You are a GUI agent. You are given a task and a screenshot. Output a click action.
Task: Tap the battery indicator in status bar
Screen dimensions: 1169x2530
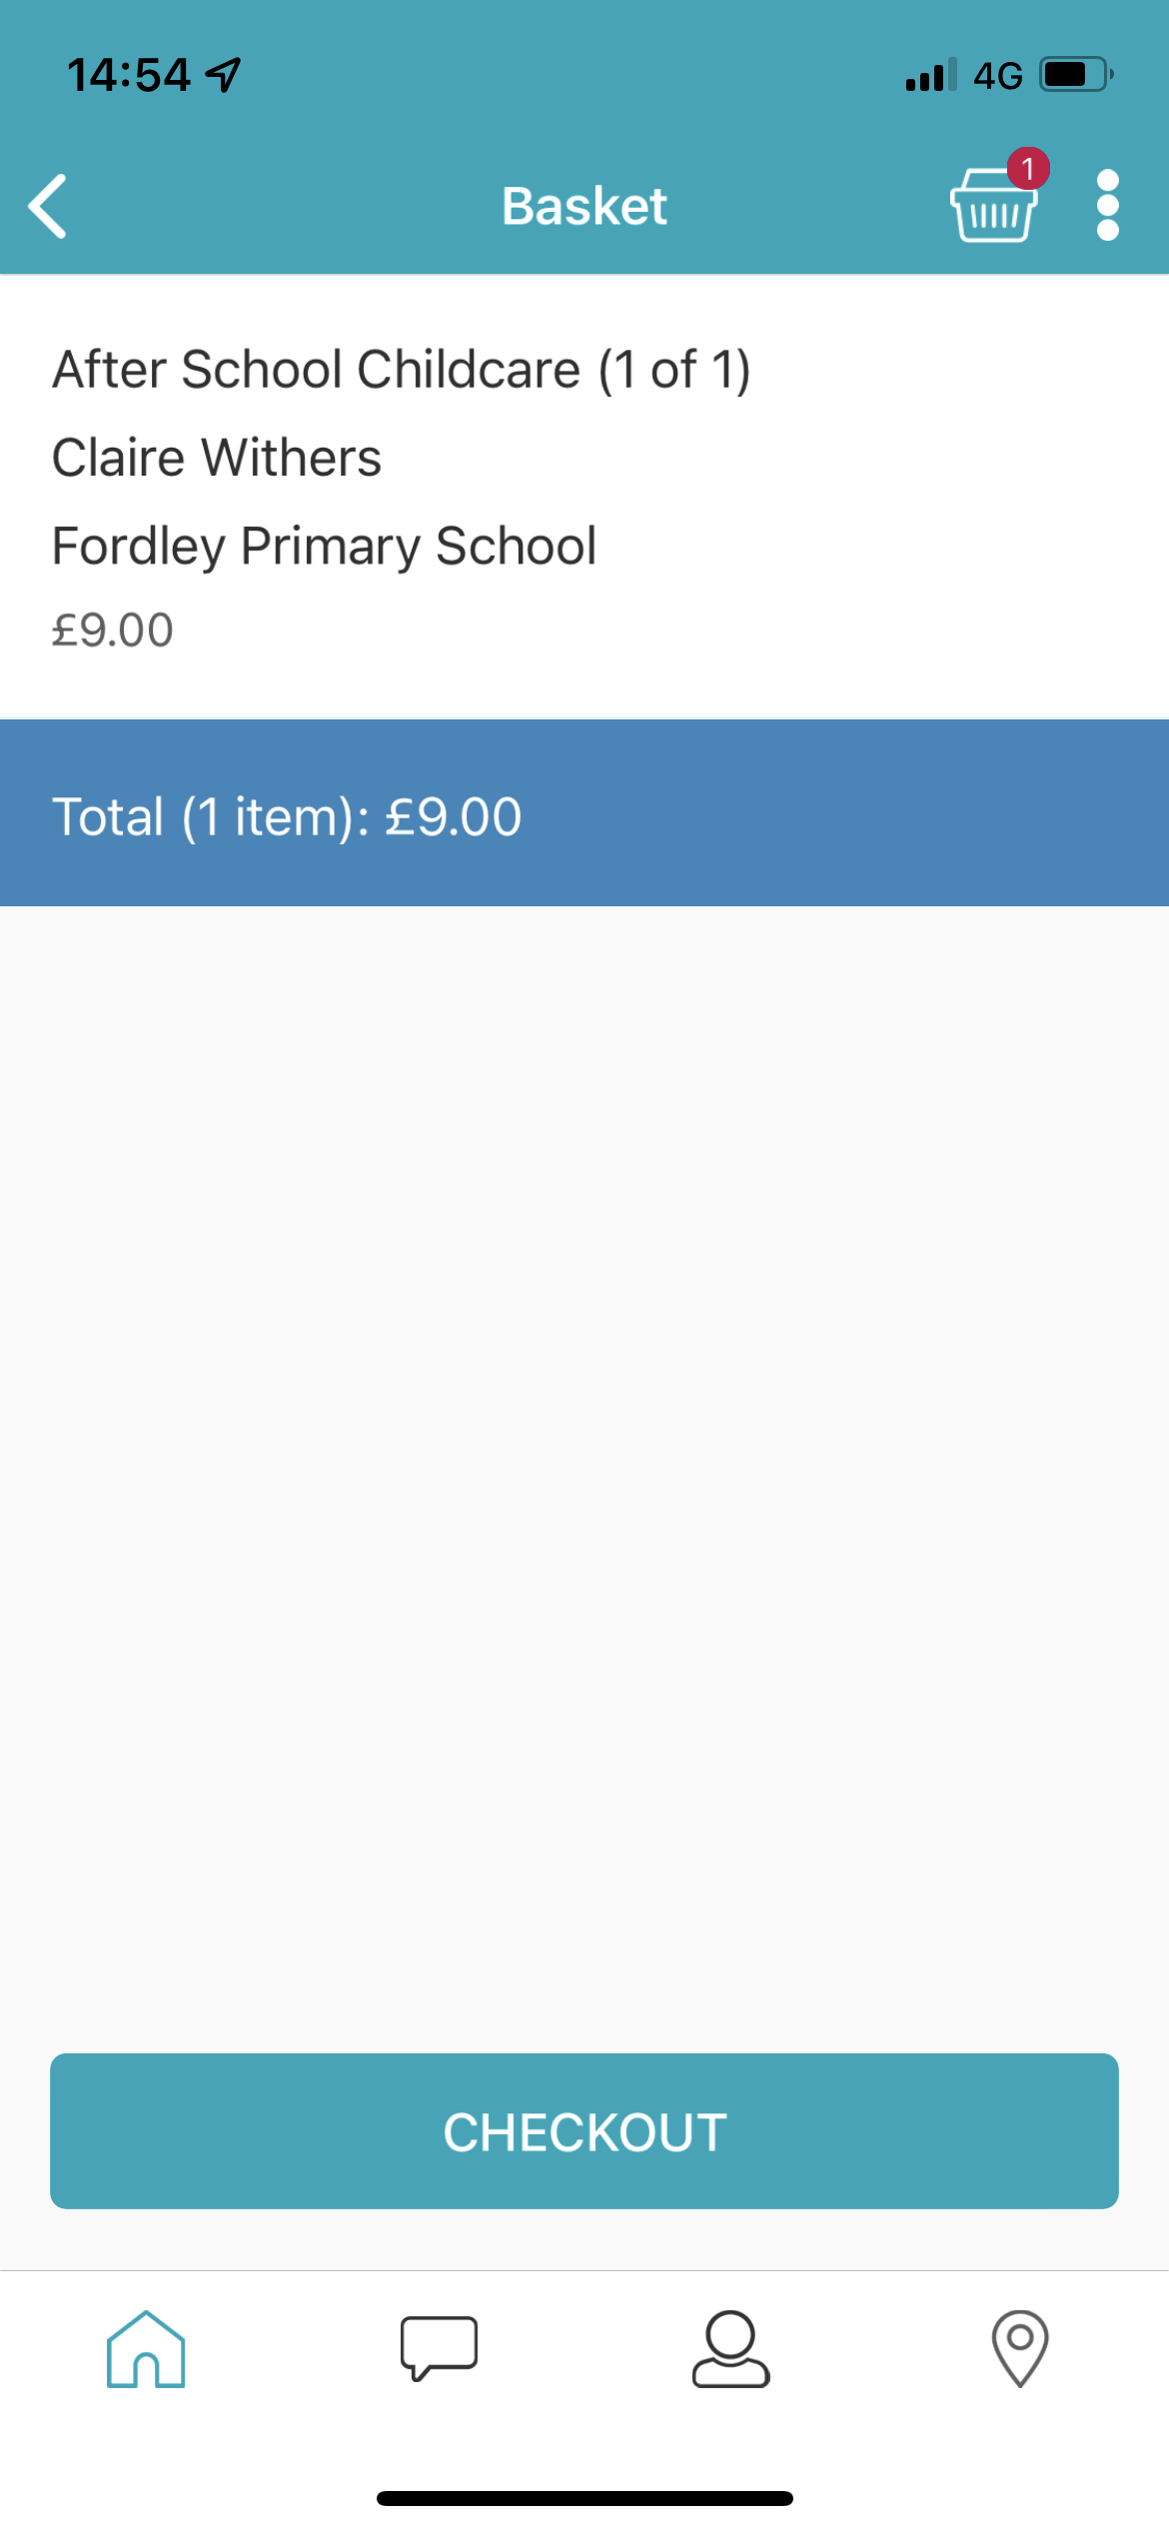(1077, 75)
